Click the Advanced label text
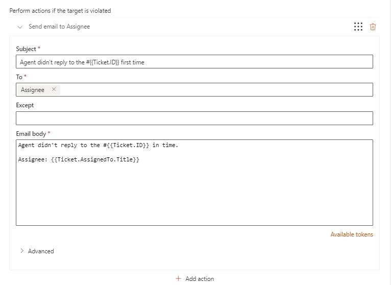 click(41, 251)
